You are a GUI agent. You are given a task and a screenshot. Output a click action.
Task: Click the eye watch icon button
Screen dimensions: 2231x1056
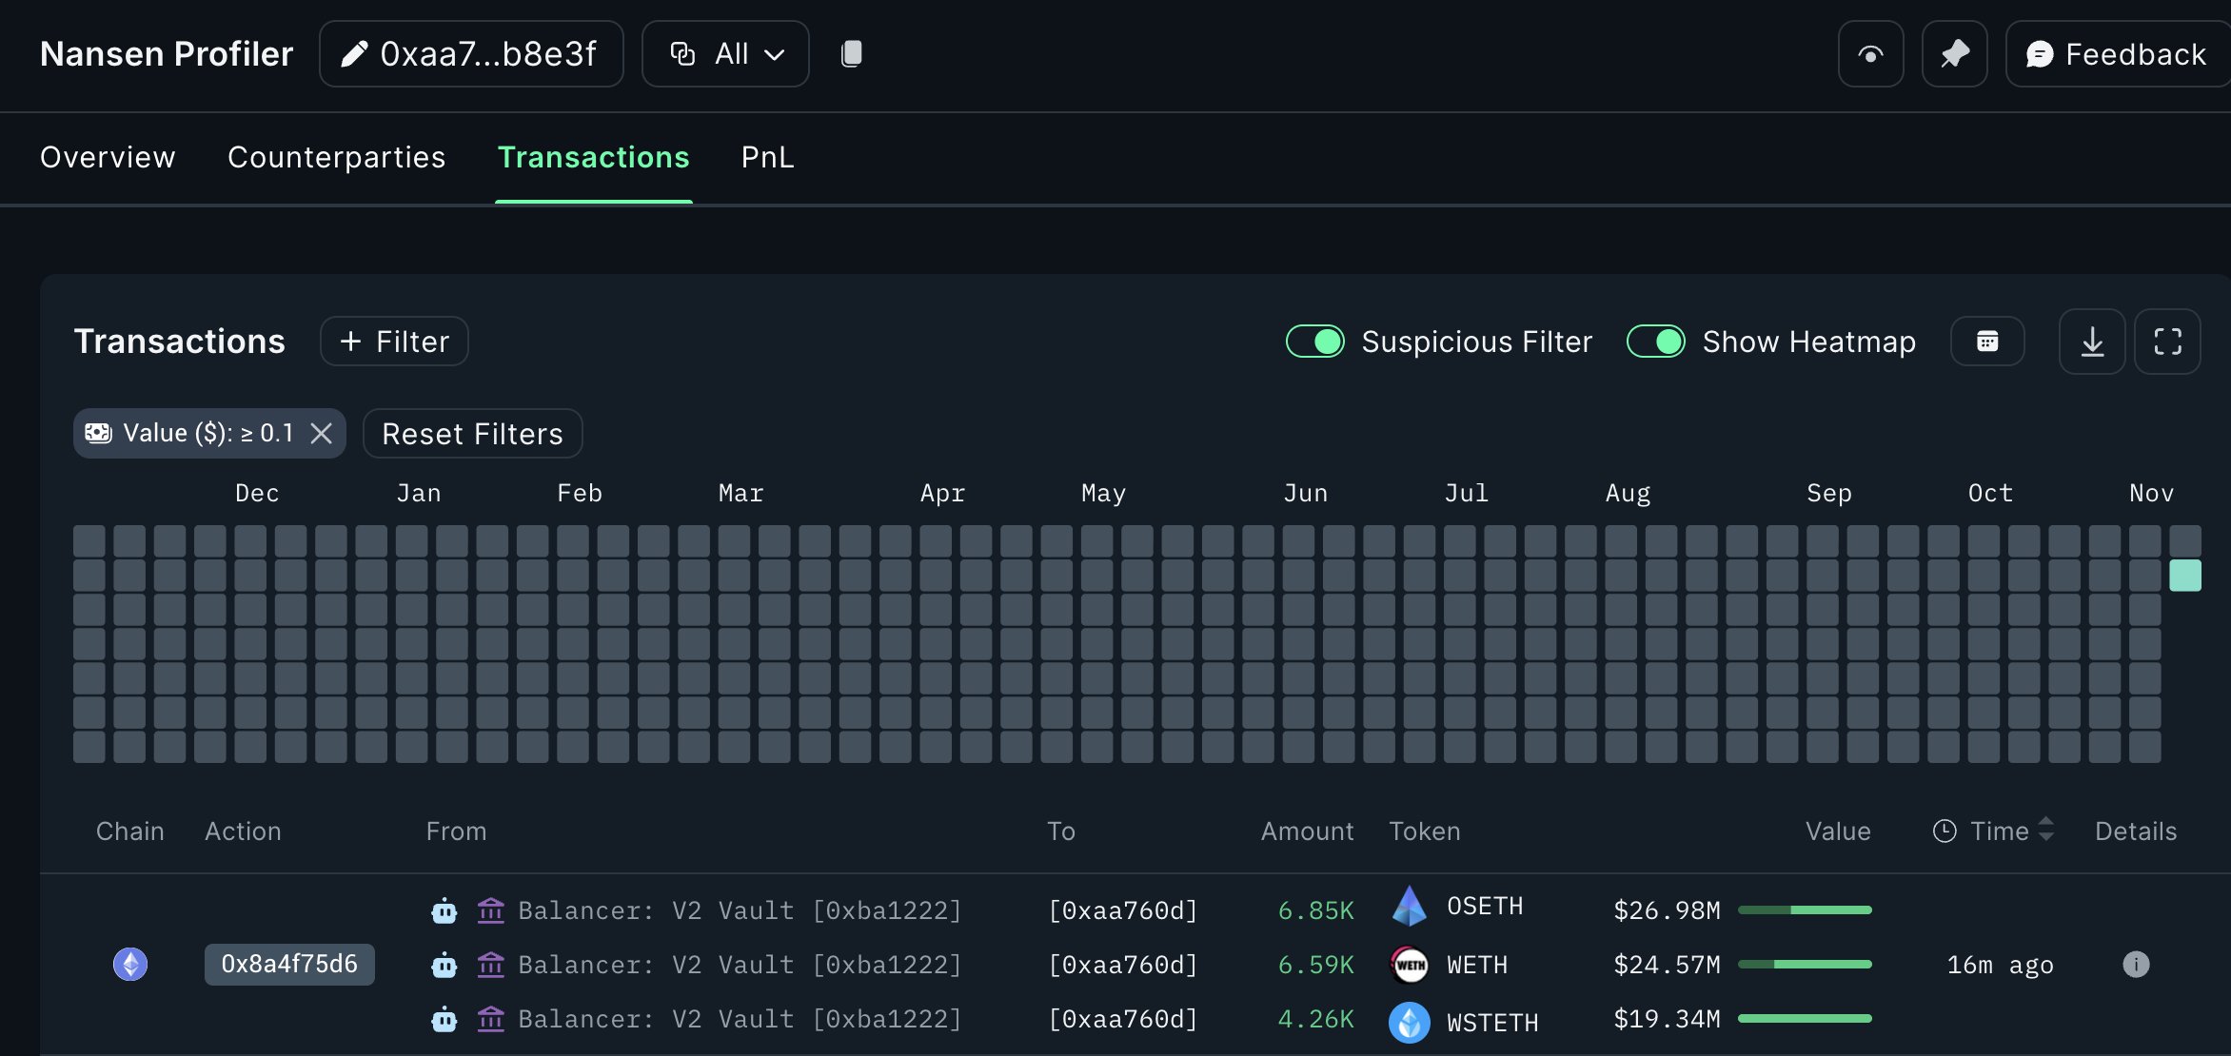1870,54
